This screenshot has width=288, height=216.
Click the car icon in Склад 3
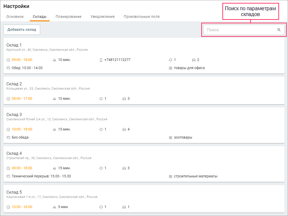click(x=124, y=129)
